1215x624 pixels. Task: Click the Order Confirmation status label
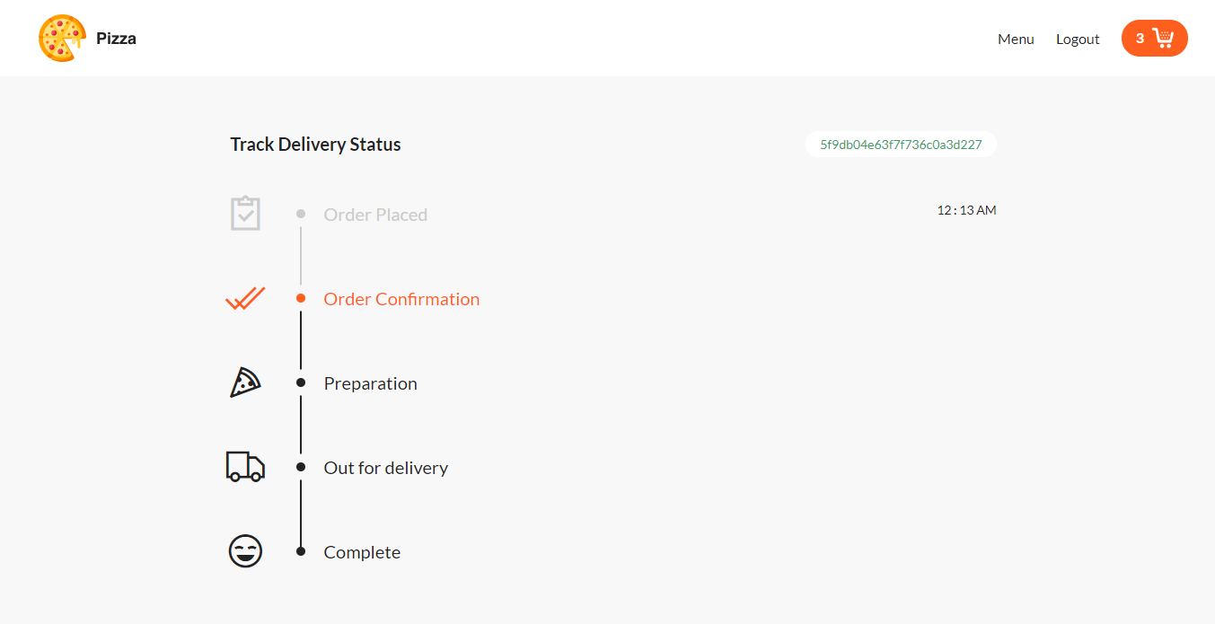(x=401, y=298)
